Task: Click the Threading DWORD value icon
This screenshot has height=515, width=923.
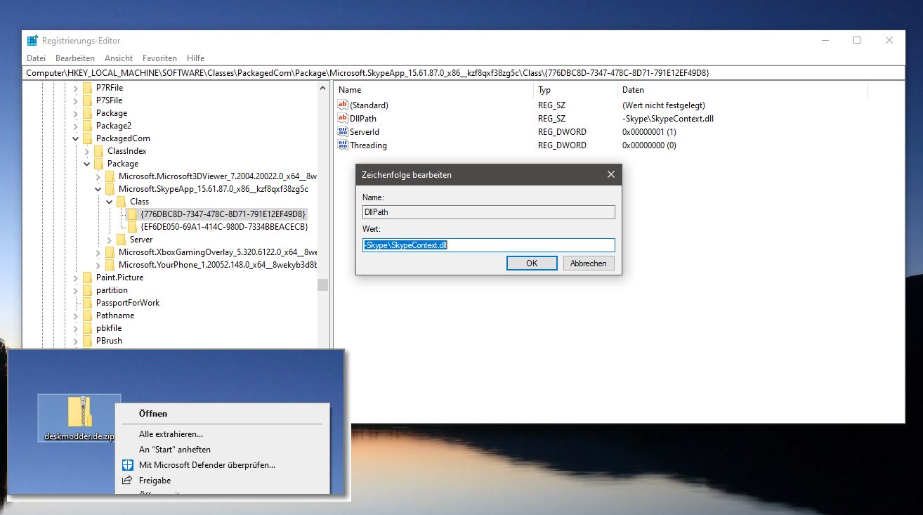Action: 343,145
